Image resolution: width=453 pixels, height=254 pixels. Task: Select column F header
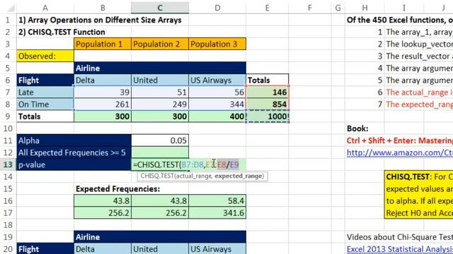(x=309, y=8)
